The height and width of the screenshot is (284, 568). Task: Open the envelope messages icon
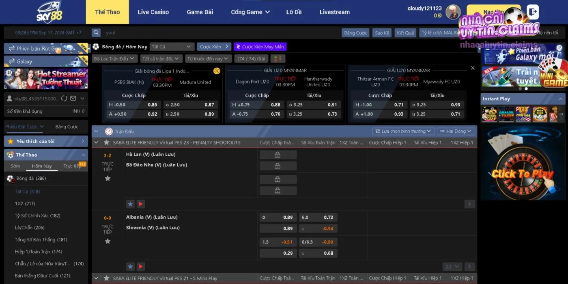[73, 99]
